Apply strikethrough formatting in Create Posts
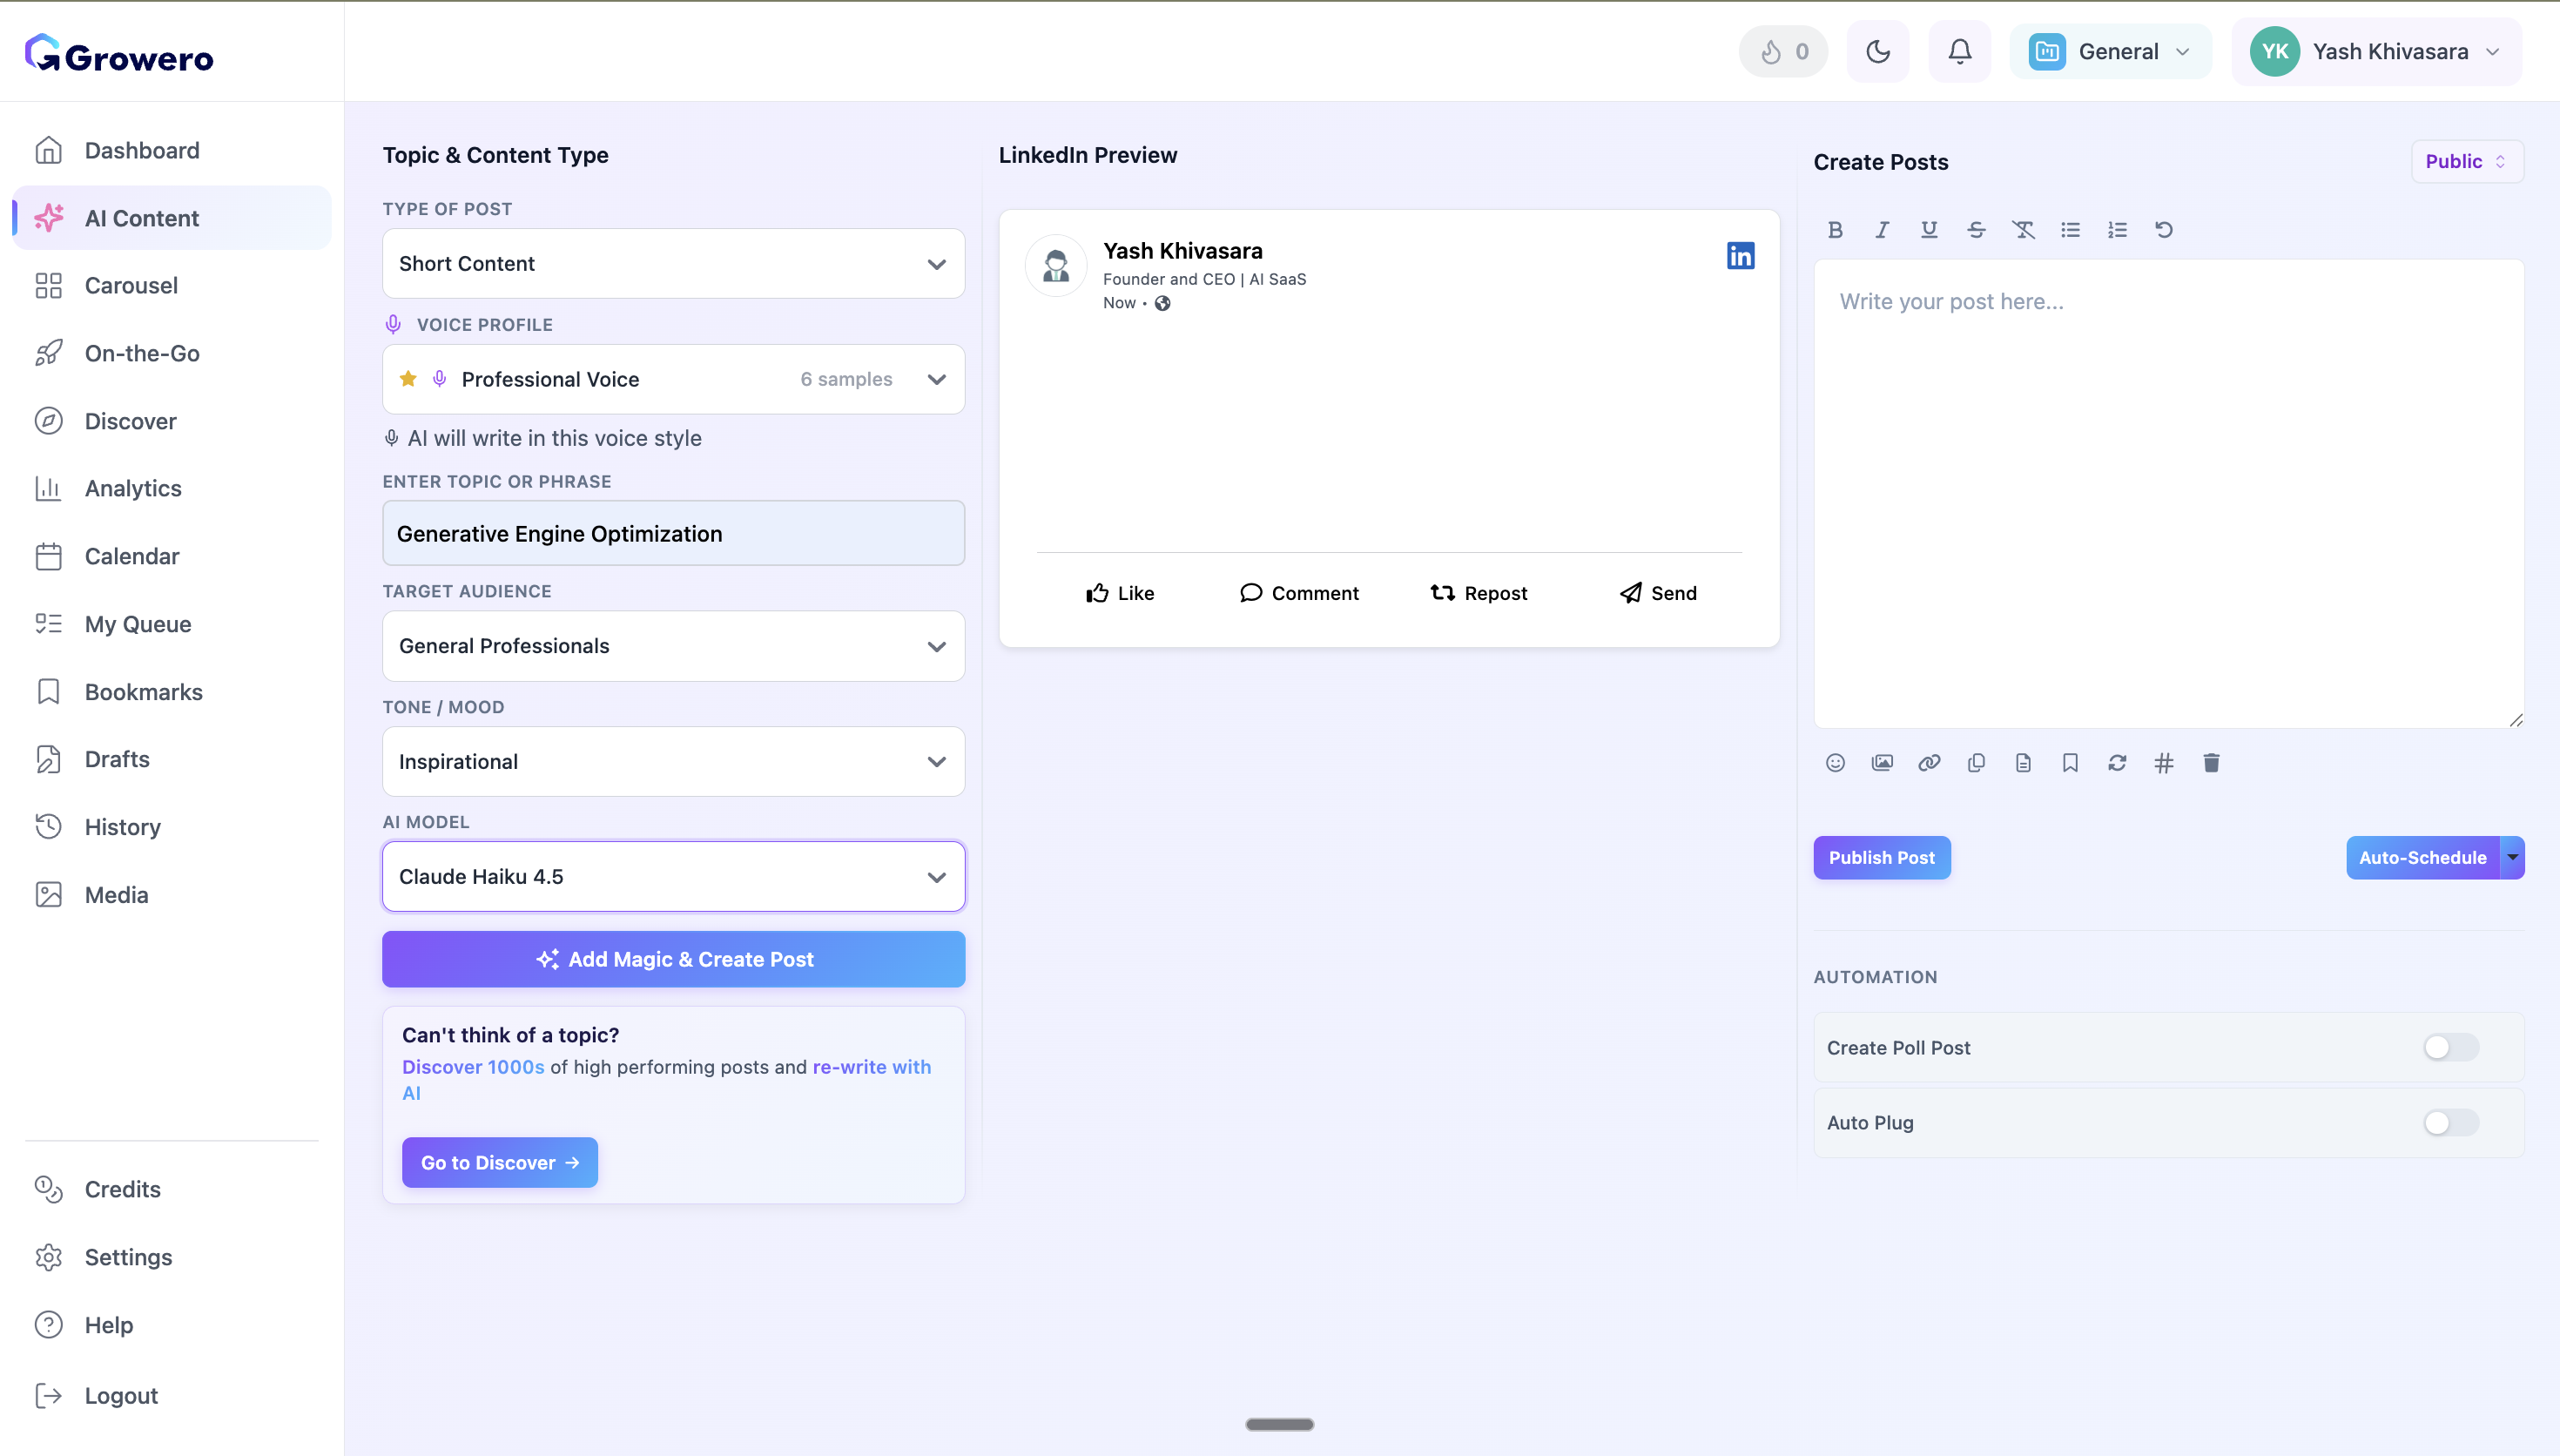This screenshot has width=2560, height=1456. 1977,229
